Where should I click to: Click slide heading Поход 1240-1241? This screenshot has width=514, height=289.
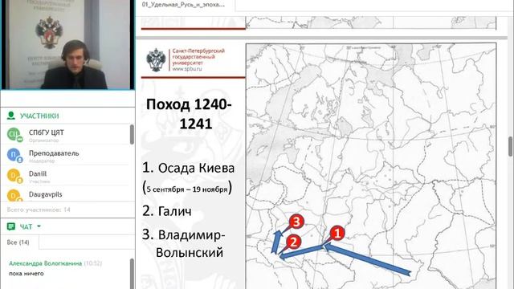[x=190, y=114]
